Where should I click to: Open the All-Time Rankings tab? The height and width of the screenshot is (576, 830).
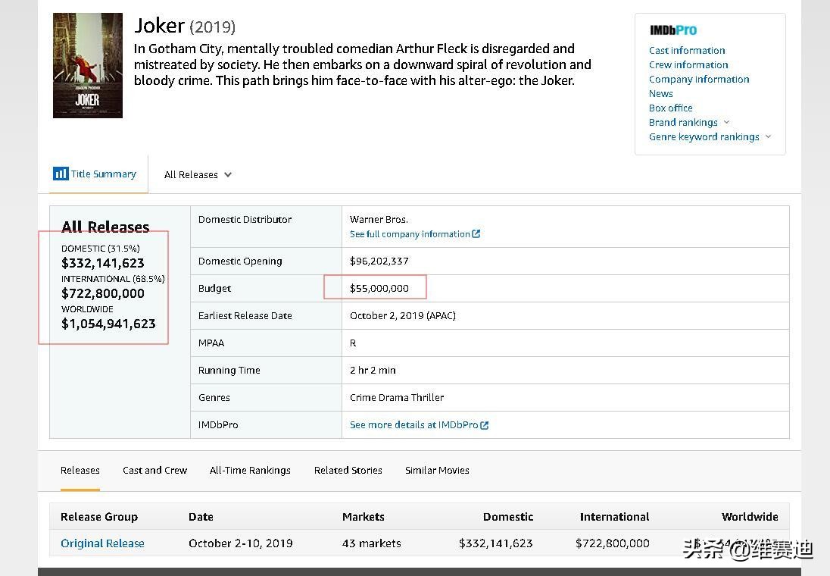pos(250,470)
